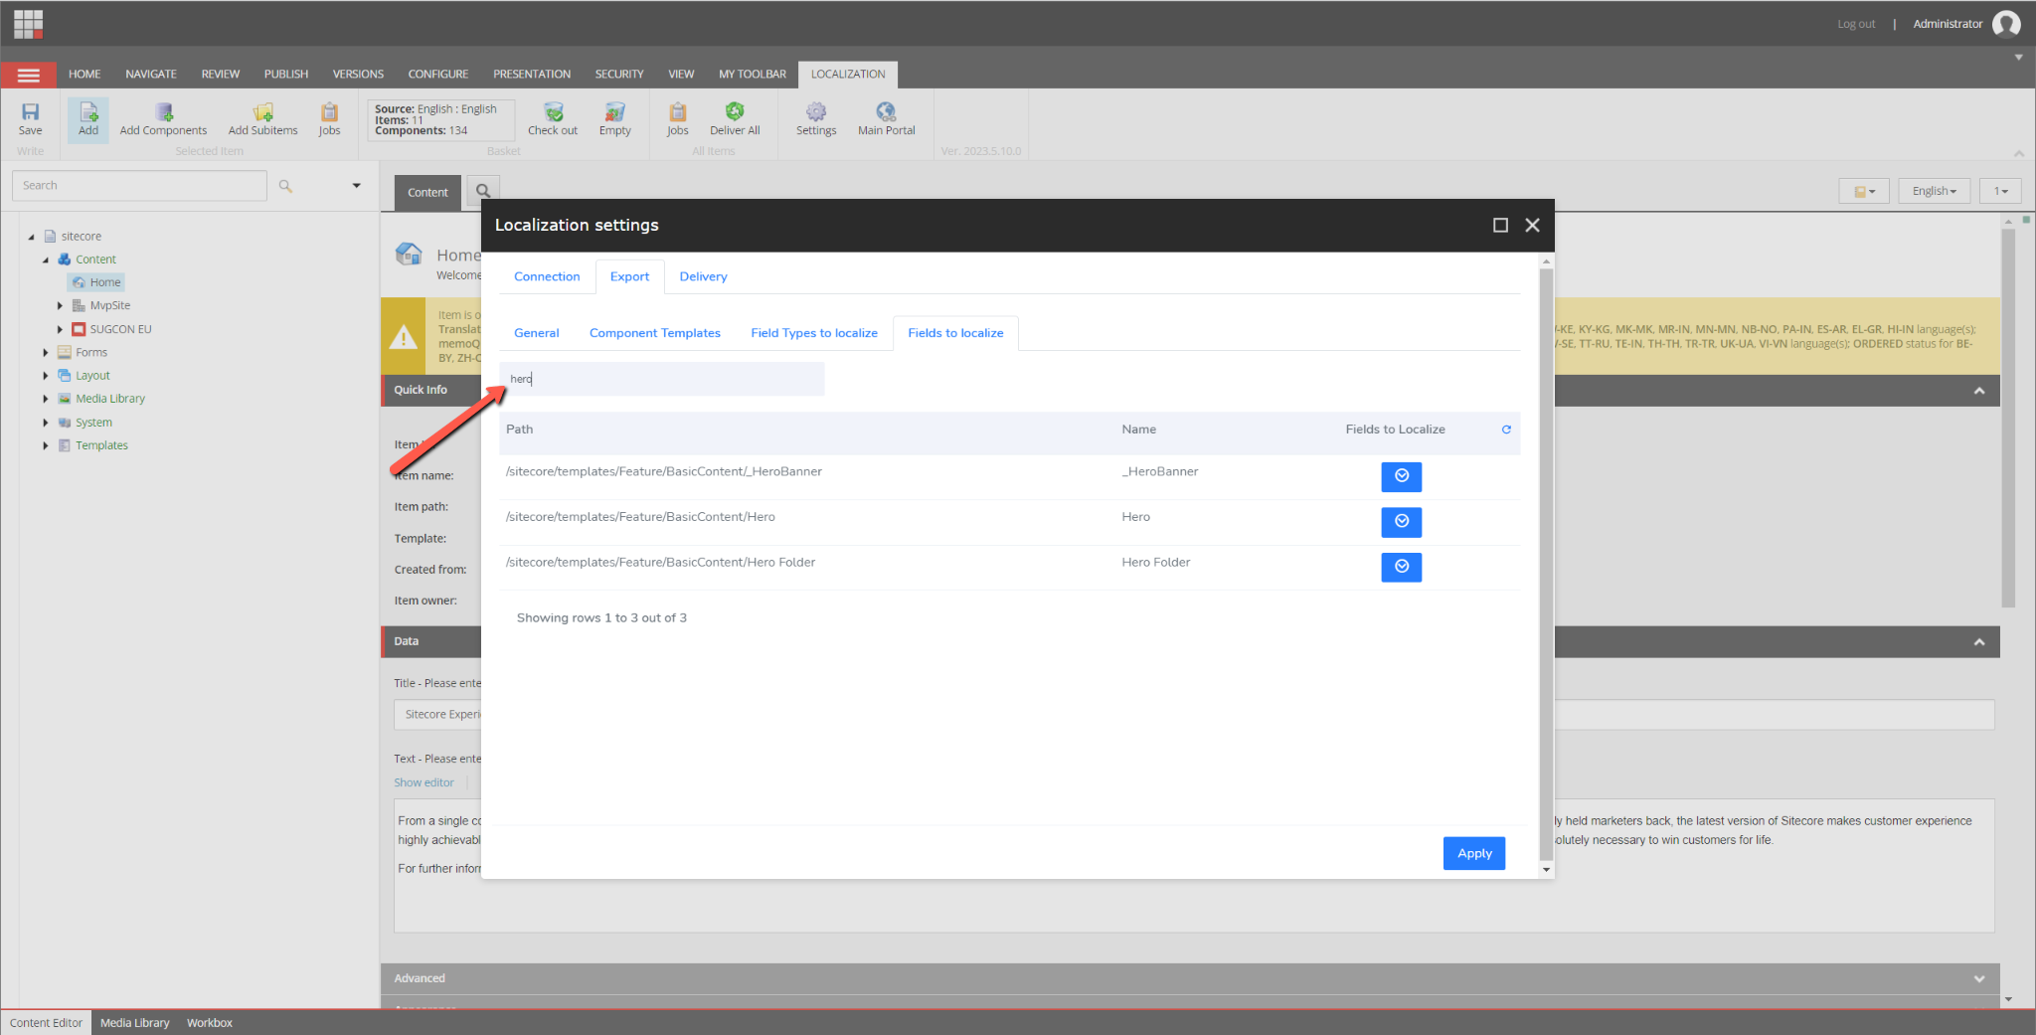Open the red hamburger menu button
The image size is (2036, 1035).
click(29, 75)
